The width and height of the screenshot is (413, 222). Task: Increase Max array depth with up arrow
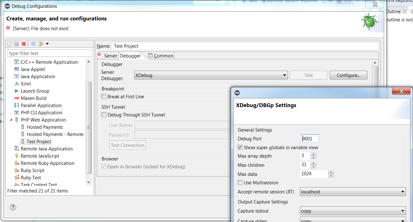pos(313,154)
